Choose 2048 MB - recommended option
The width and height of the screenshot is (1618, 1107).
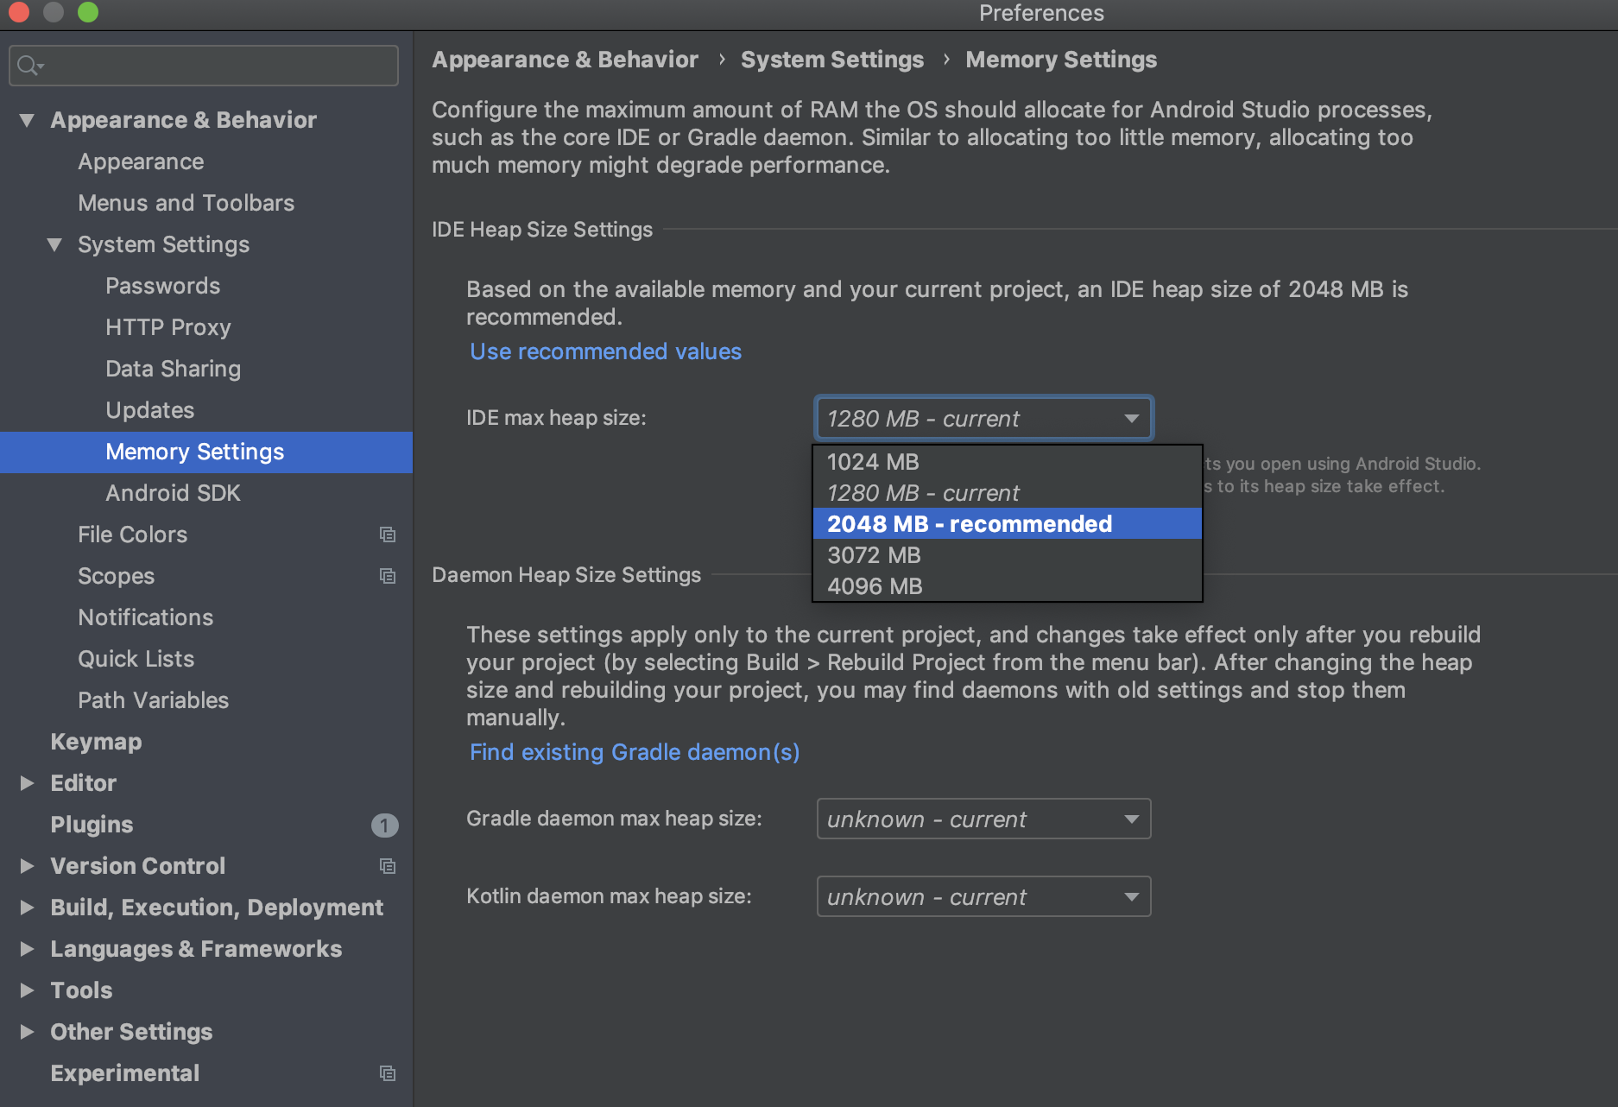pyautogui.click(x=1007, y=524)
